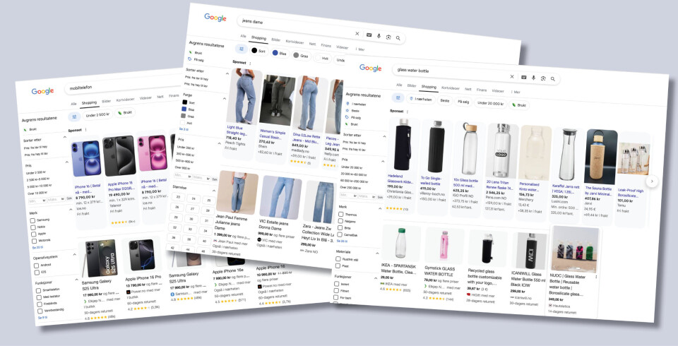
Task: Open 'Bilder' tab in jeans dame window
Action: click(276, 40)
